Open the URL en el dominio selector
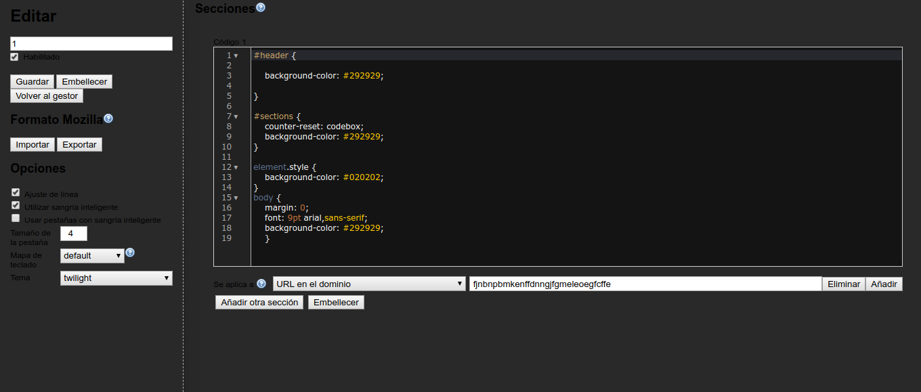This screenshot has height=392, width=921. pyautogui.click(x=368, y=283)
